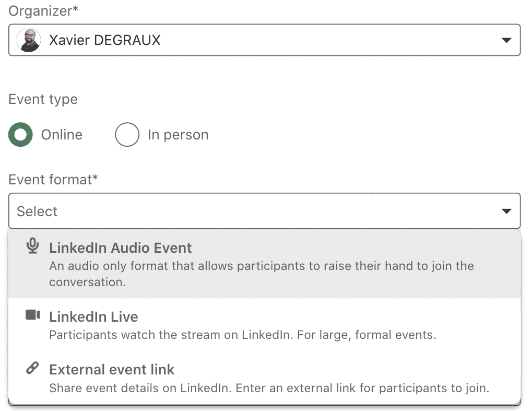The image size is (532, 411).
Task: Select the Online radio button
Action: click(20, 135)
